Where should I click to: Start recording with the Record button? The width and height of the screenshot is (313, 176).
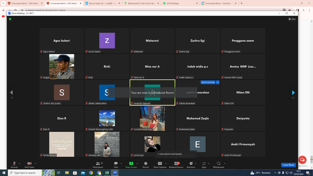pos(146,165)
